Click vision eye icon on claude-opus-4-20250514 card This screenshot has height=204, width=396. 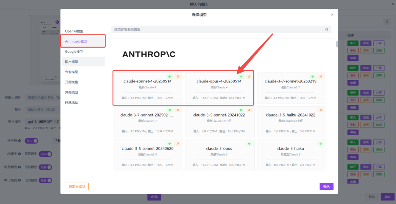click(241, 77)
